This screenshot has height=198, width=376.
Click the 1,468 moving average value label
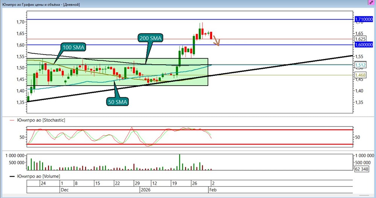pyautogui.click(x=361, y=75)
